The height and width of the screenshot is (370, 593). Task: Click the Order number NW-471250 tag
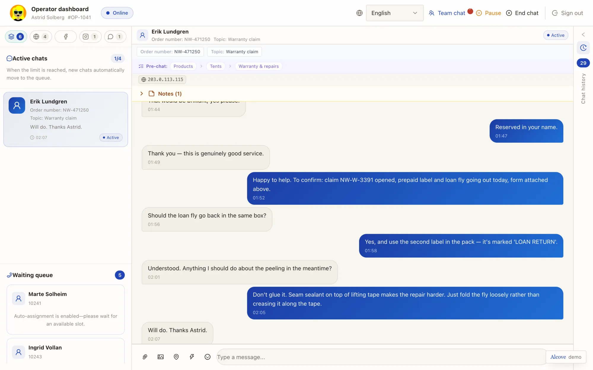[x=170, y=52]
